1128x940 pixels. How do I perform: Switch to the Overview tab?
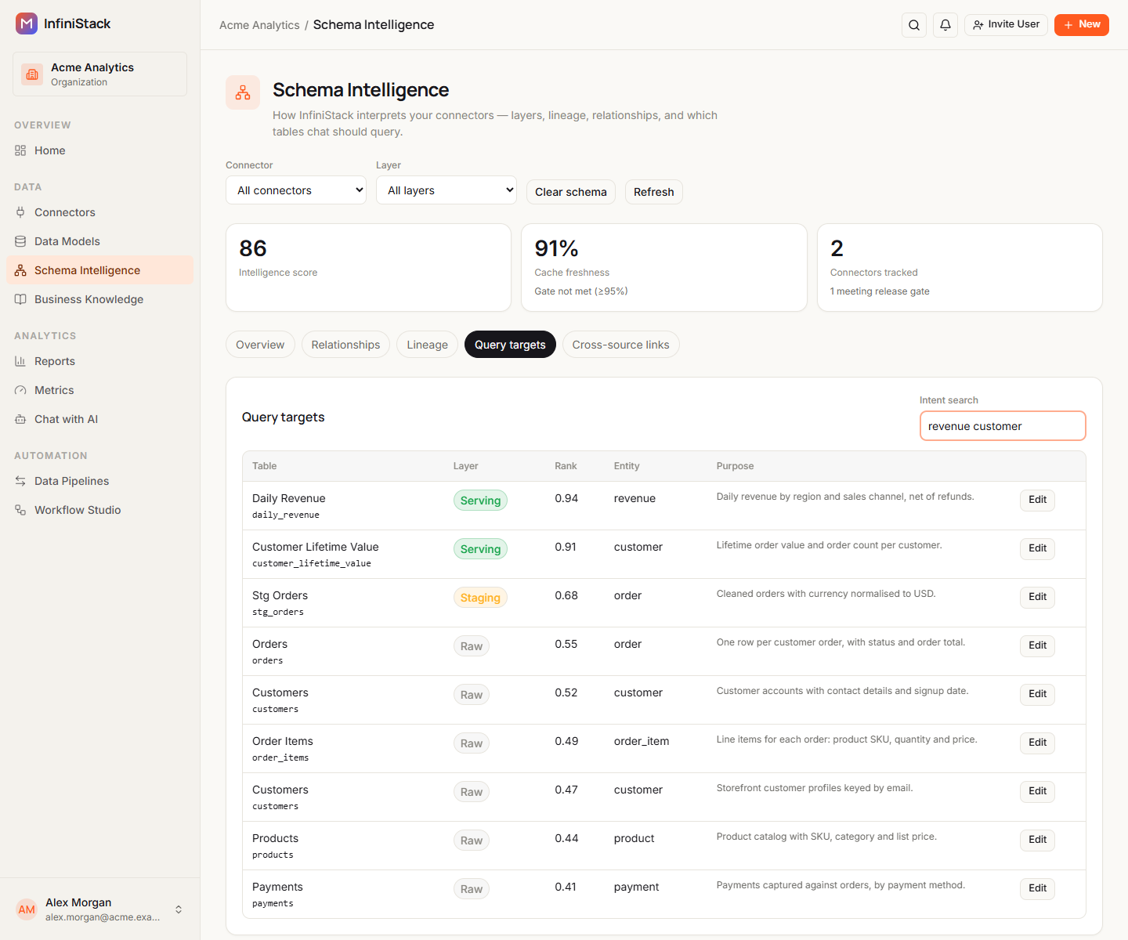(x=260, y=345)
